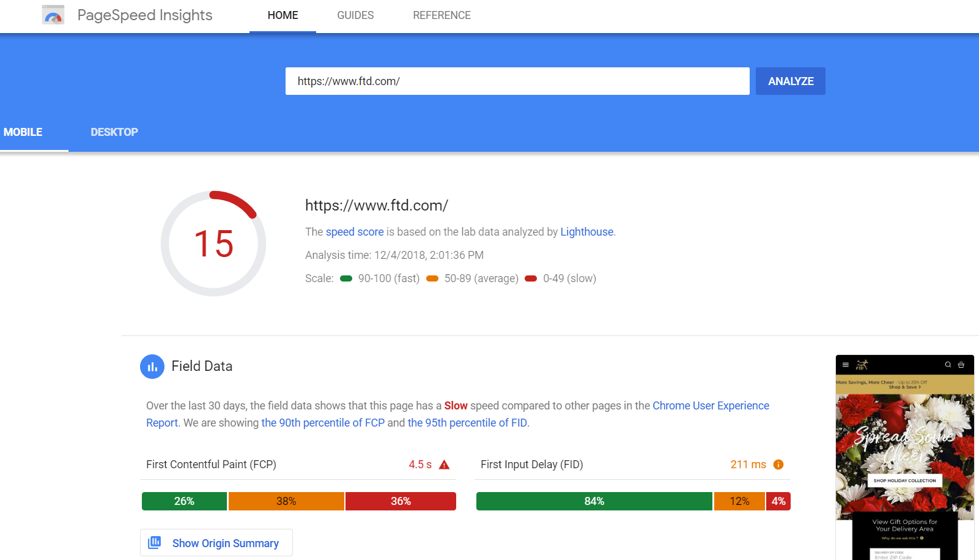The width and height of the screenshot is (979, 560).
Task: Click the search icon in the mobile preview
Action: click(x=947, y=364)
